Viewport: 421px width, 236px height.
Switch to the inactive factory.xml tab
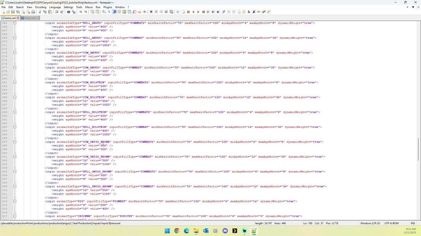point(30,18)
